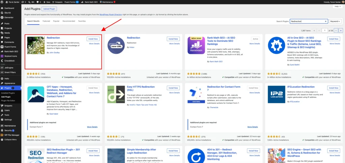This screenshot has height=163, width=345.
Task: Open the John Godley author link
Action: tap(54, 53)
